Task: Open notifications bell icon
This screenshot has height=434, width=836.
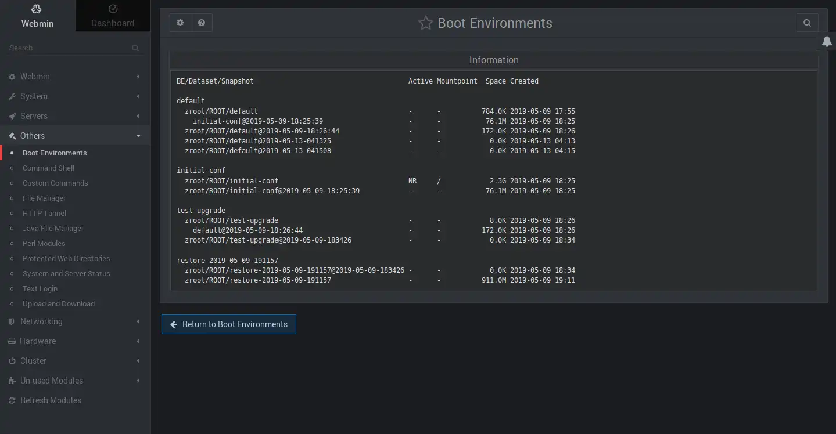Action: pyautogui.click(x=827, y=41)
